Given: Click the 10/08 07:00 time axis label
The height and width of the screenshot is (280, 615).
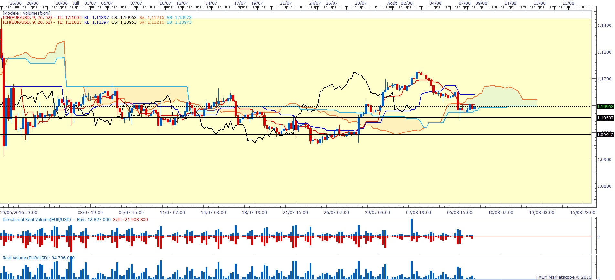Looking at the screenshot, I should (501, 213).
